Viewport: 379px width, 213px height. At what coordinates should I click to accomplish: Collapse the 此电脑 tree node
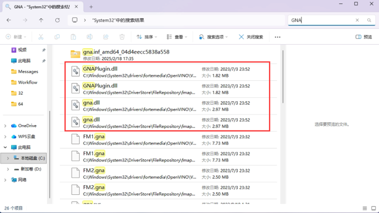pyautogui.click(x=5, y=147)
